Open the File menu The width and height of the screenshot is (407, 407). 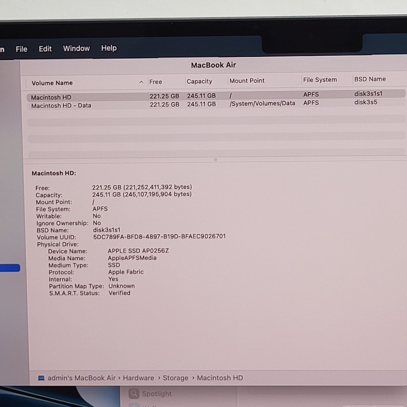[x=21, y=49]
